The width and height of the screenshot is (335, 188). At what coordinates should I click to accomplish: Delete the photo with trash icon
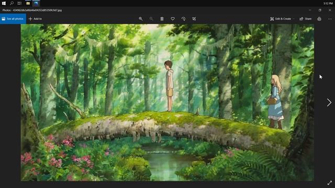pos(162,19)
